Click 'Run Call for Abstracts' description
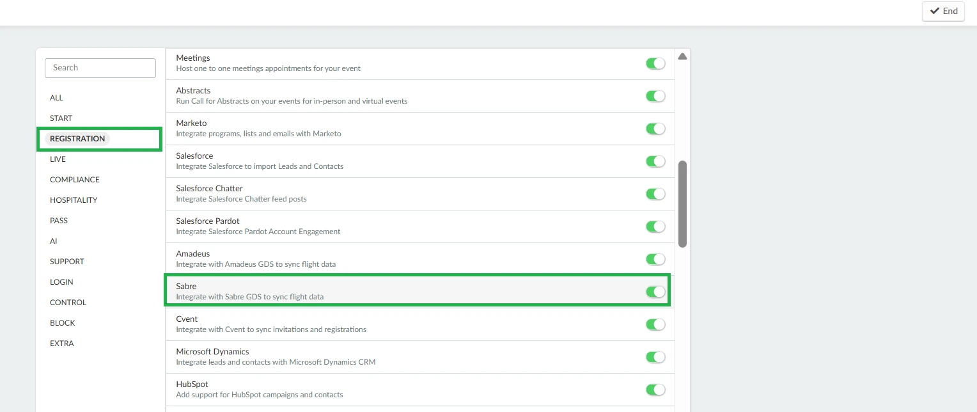The height and width of the screenshot is (412, 977). [292, 101]
